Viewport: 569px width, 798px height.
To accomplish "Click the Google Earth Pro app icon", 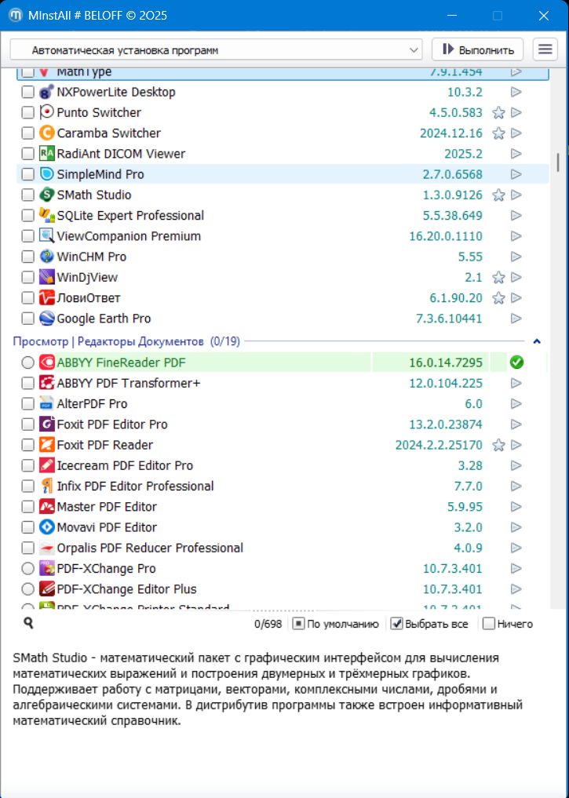I will [x=46, y=319].
